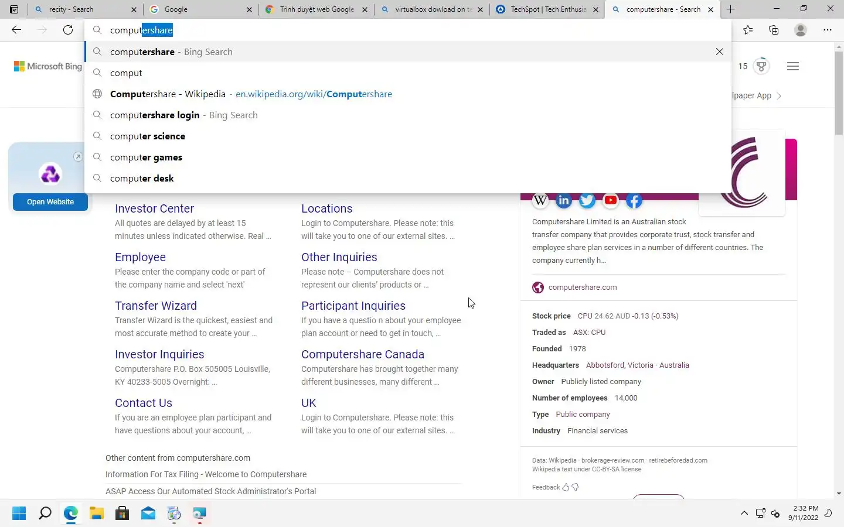The image size is (844, 527).
Task: Remove the computershare suggestion with X
Action: [720, 52]
